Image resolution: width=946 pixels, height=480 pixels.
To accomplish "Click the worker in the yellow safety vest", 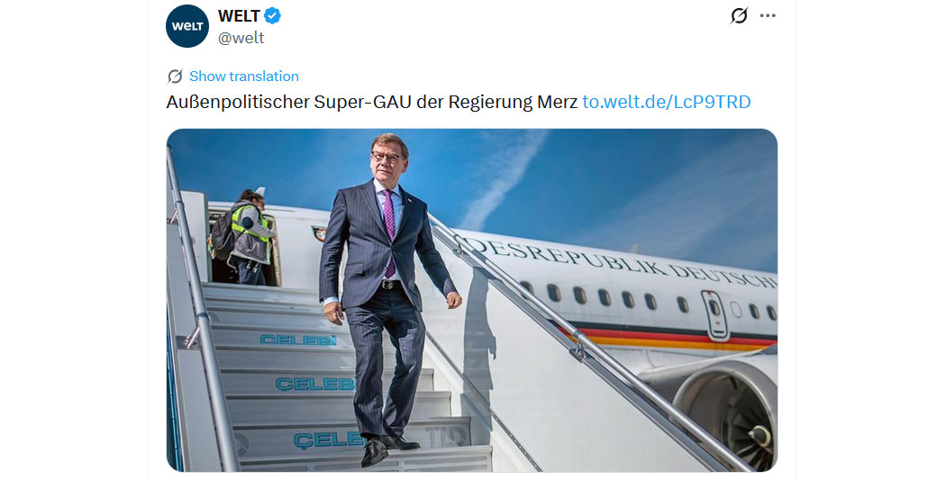I will (250, 236).
